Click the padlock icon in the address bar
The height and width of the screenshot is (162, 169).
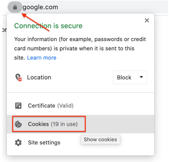(15, 7)
